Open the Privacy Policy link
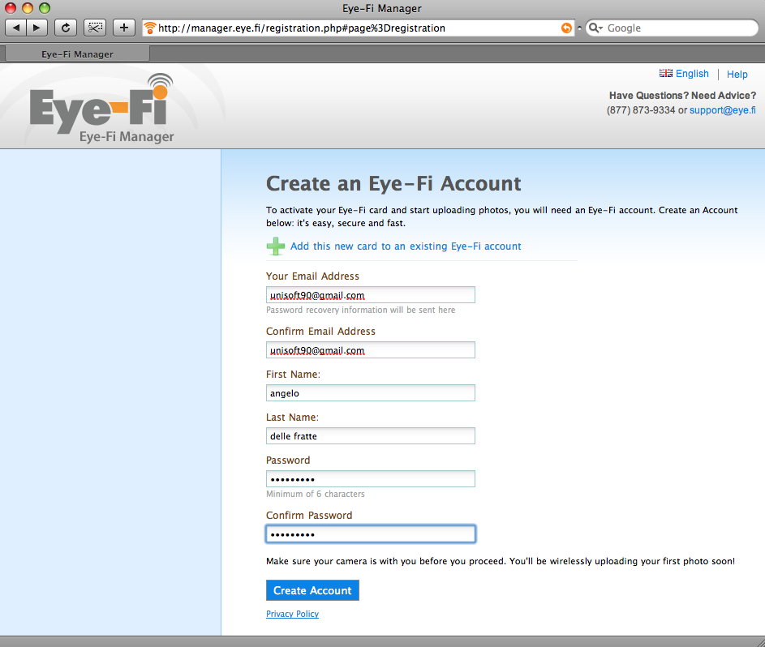765x647 pixels. point(292,614)
